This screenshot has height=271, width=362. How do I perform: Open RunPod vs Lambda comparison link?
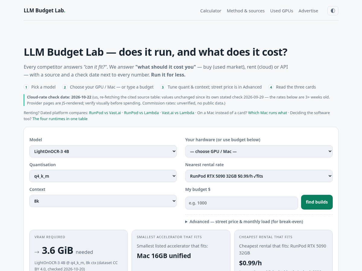point(141,113)
